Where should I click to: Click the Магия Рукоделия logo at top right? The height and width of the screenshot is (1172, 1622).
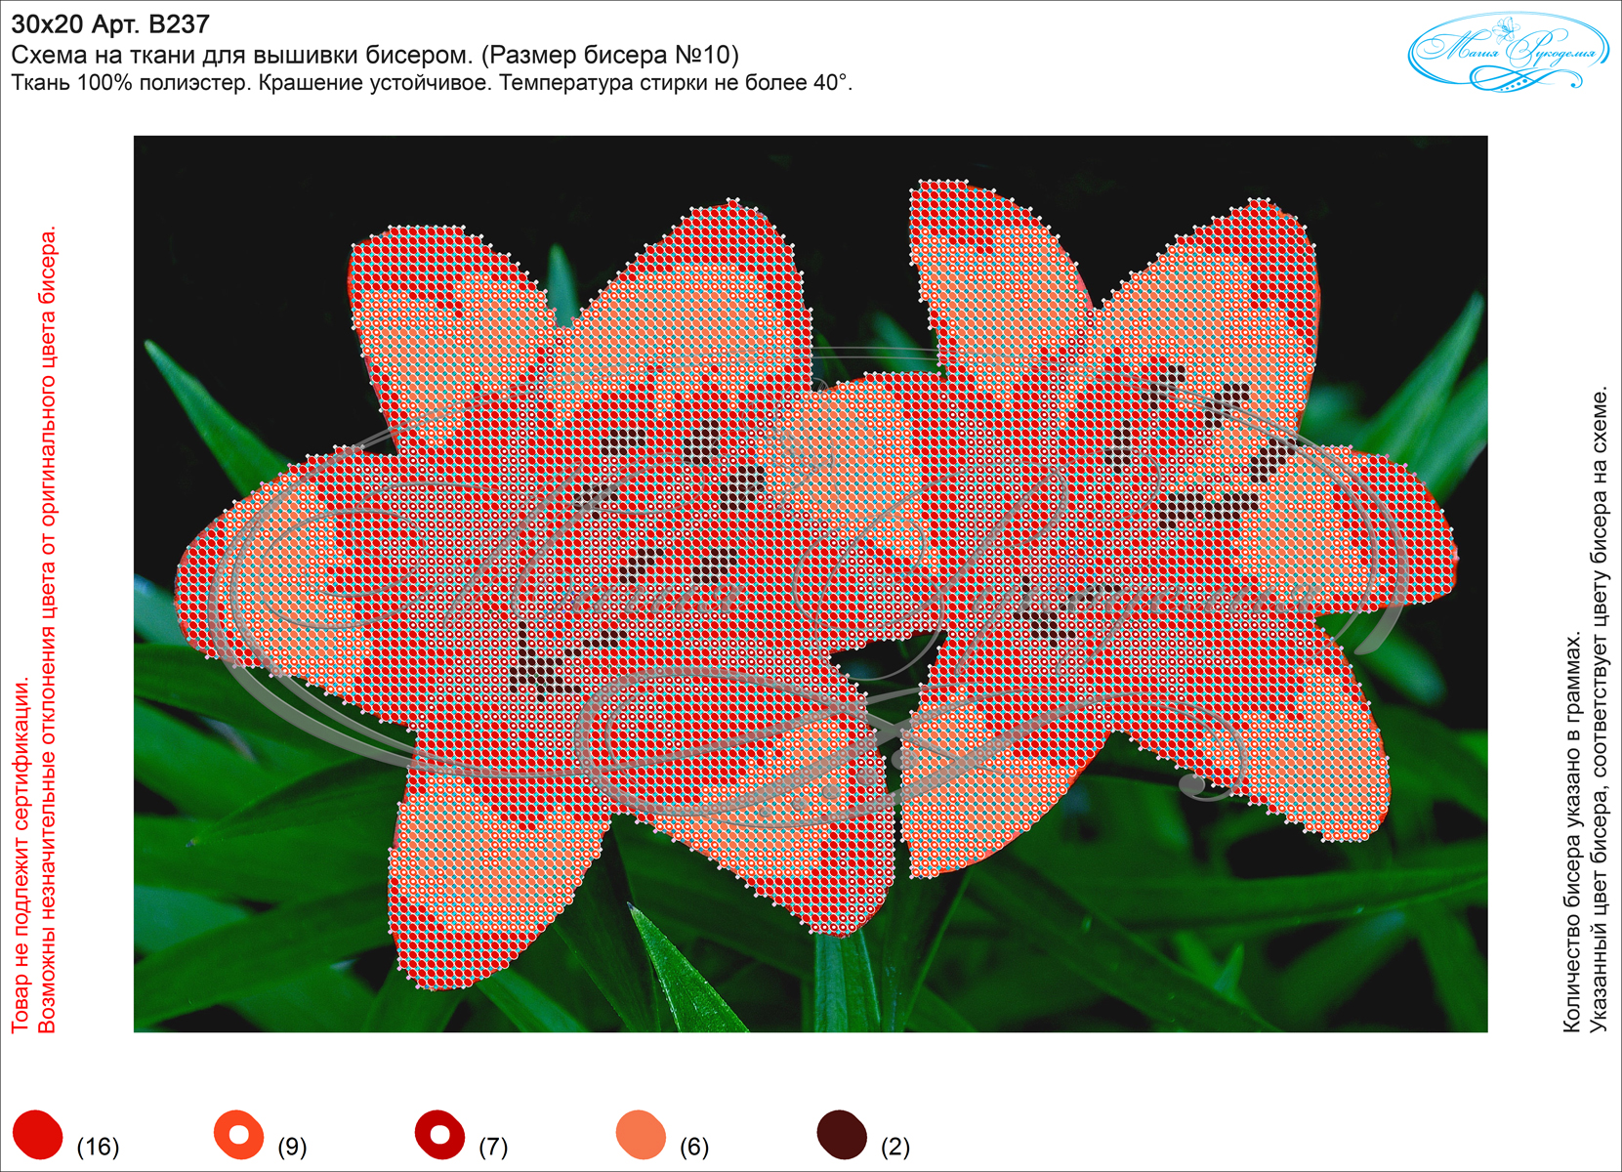[x=1509, y=52]
